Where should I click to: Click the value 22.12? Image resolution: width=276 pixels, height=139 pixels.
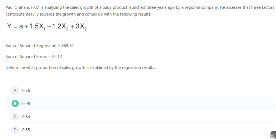tap(57, 57)
